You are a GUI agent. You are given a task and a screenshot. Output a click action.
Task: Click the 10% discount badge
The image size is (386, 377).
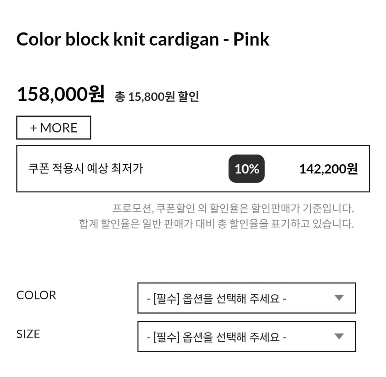point(246,169)
